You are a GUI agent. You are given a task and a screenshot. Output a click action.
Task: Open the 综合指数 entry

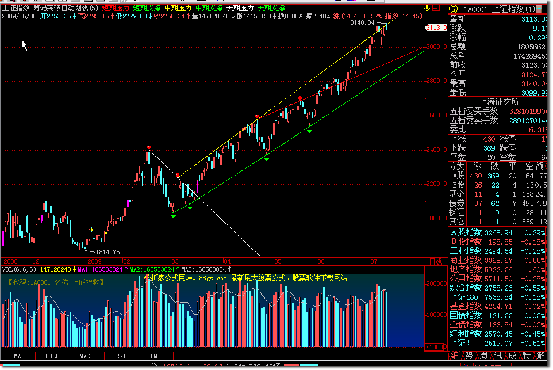point(498,288)
